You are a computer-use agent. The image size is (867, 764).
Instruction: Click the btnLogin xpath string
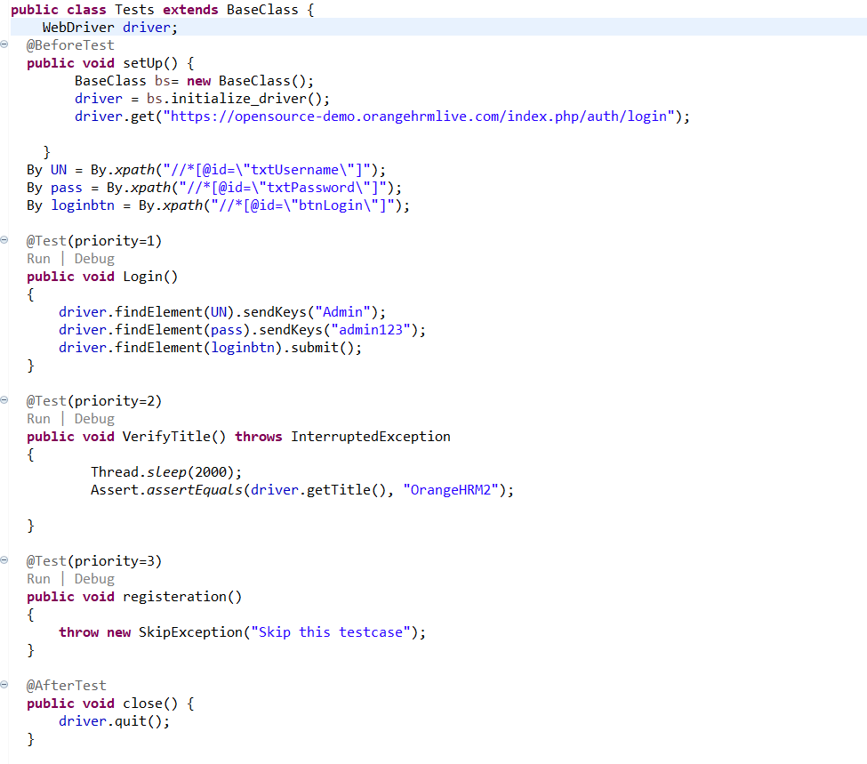click(302, 205)
